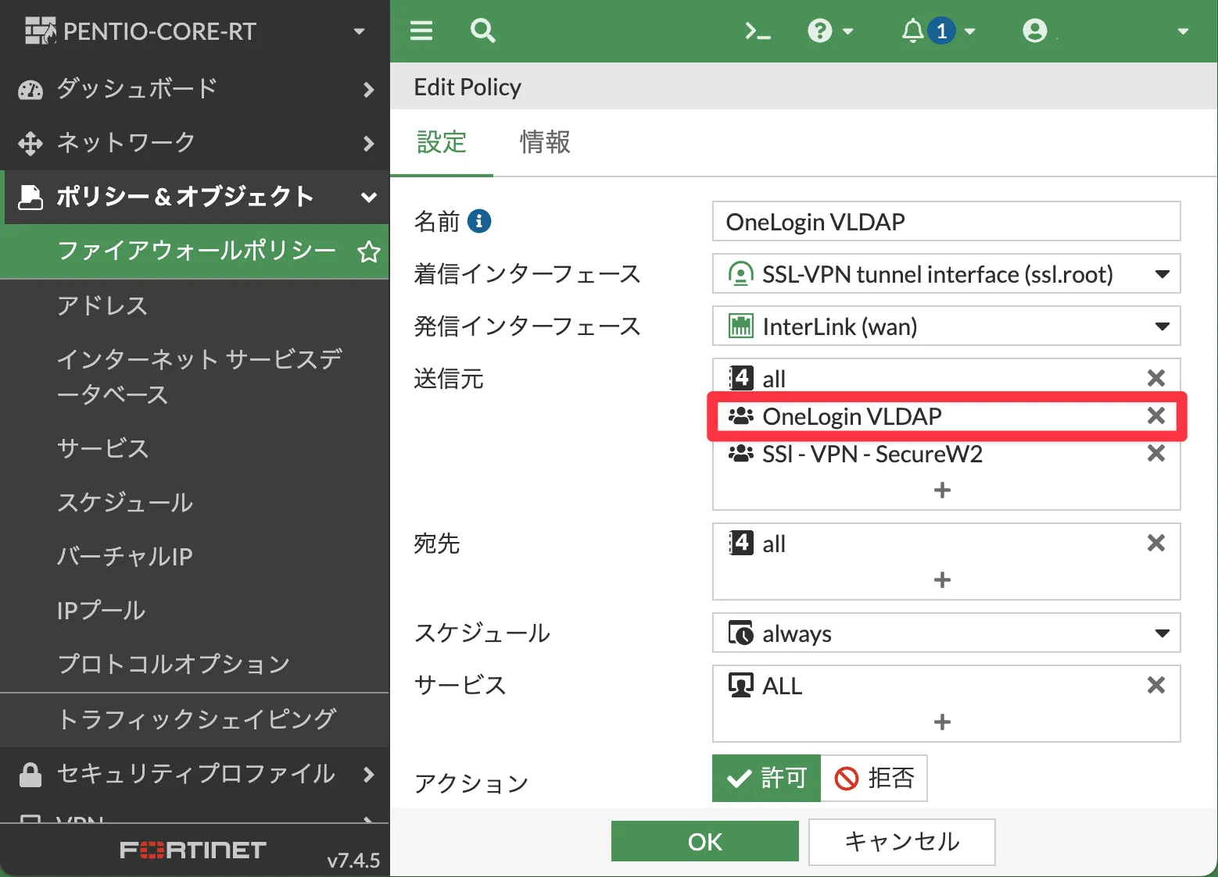The width and height of the screenshot is (1218, 877).
Task: Click the 名前 text field
Action: tap(945, 222)
